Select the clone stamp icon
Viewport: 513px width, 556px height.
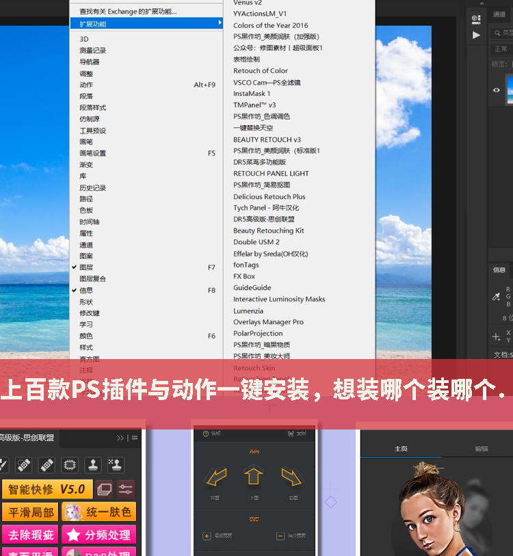[93, 465]
